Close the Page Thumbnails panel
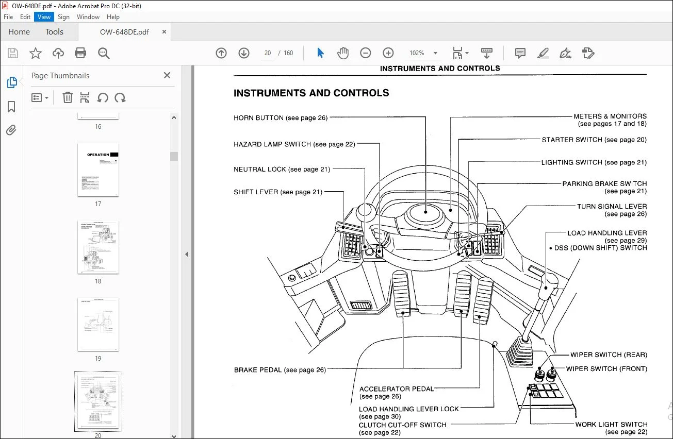Viewport: 673px width, 439px height. (x=167, y=75)
